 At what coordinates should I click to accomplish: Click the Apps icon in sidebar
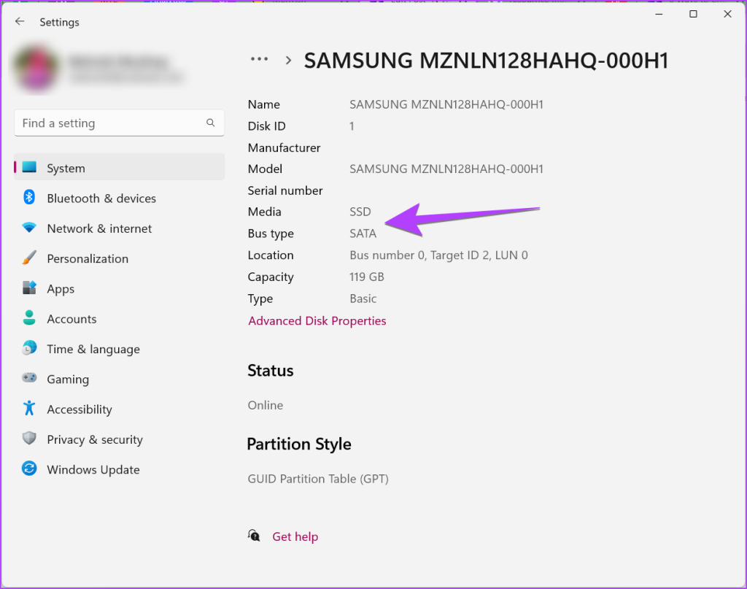click(x=29, y=288)
